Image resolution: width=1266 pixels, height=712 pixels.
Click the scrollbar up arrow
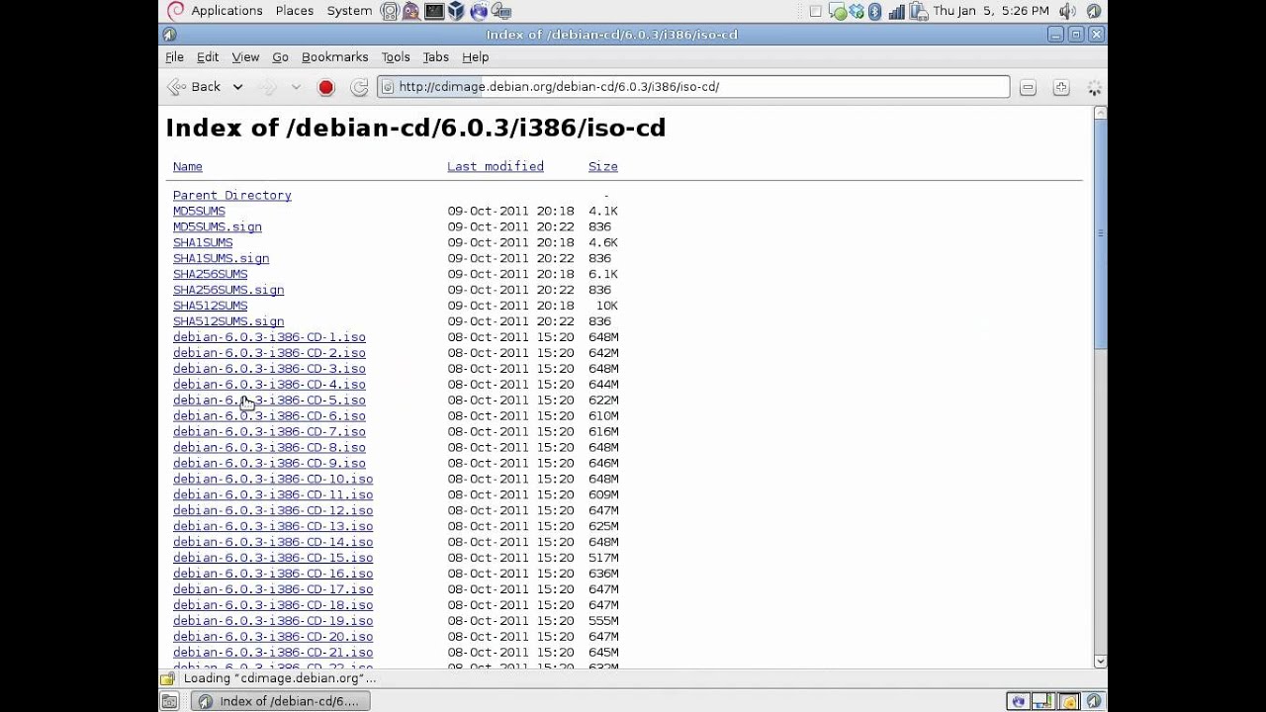click(x=1100, y=113)
